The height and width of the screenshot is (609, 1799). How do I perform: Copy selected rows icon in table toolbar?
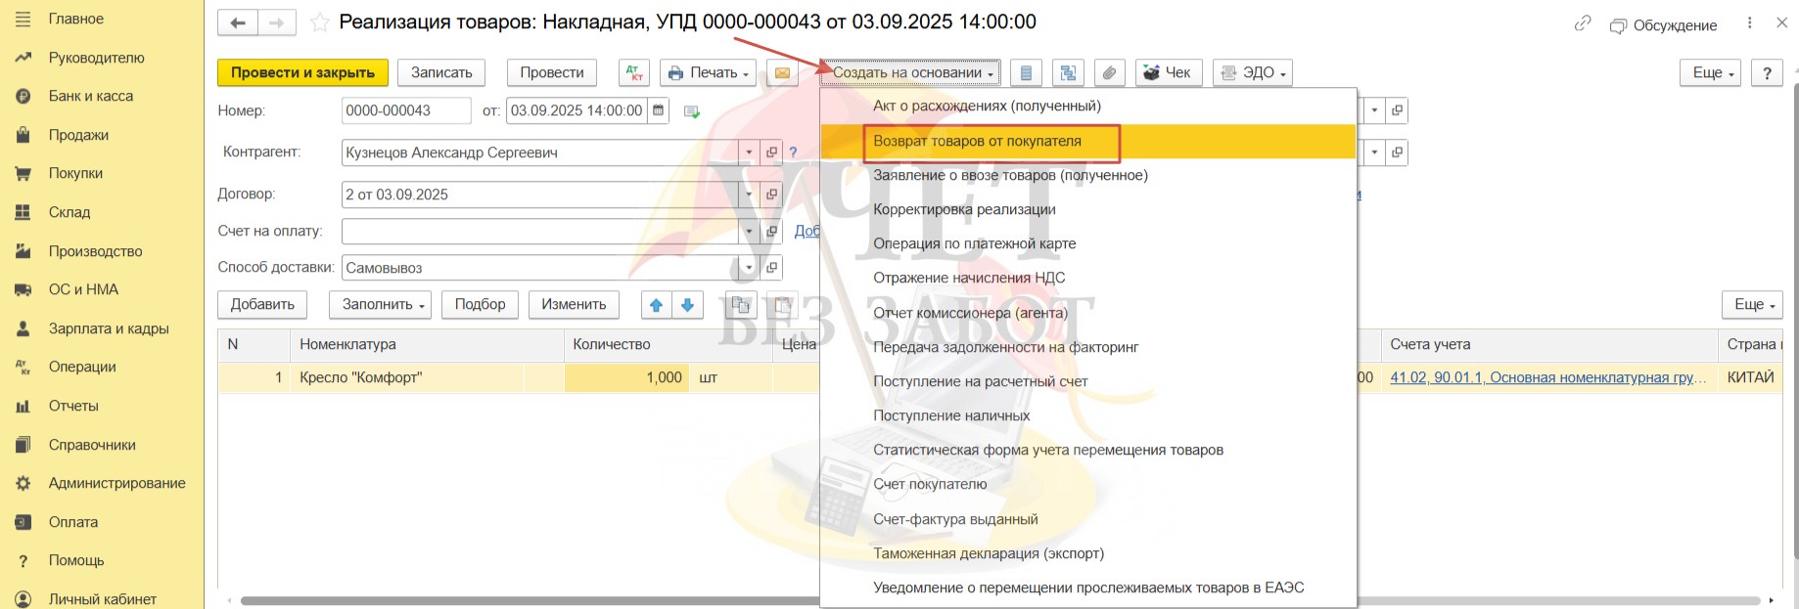(741, 305)
